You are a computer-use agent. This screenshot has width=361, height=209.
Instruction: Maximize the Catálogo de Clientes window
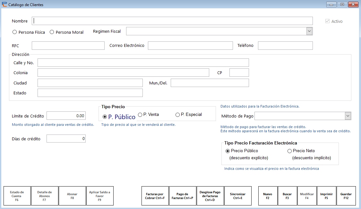[342, 4]
